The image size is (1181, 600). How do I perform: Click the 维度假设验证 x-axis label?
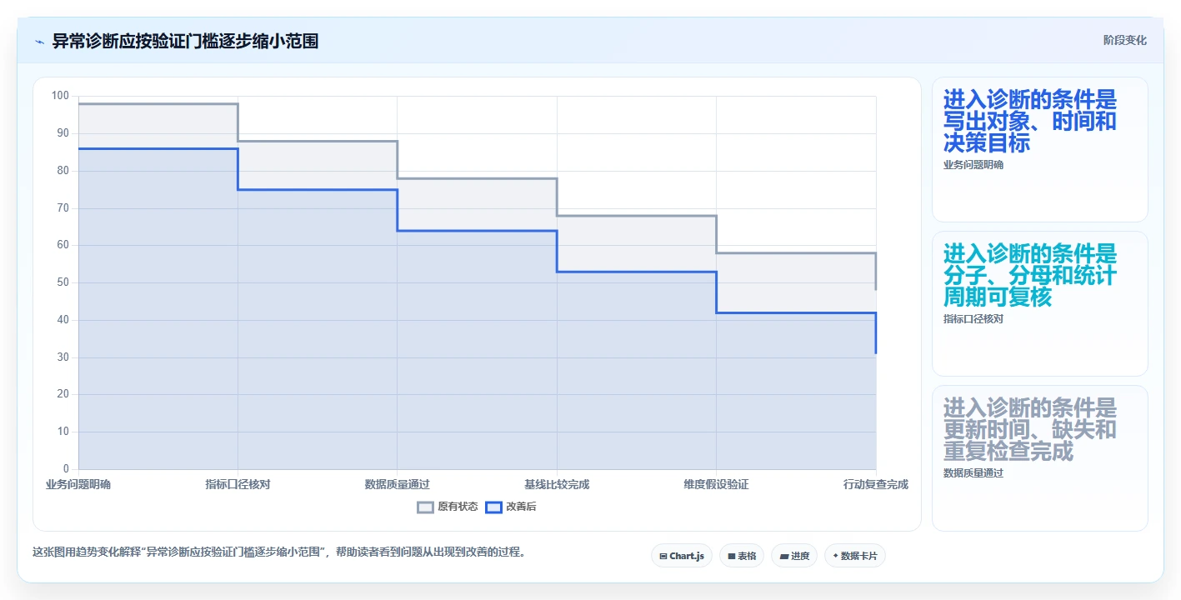716,484
